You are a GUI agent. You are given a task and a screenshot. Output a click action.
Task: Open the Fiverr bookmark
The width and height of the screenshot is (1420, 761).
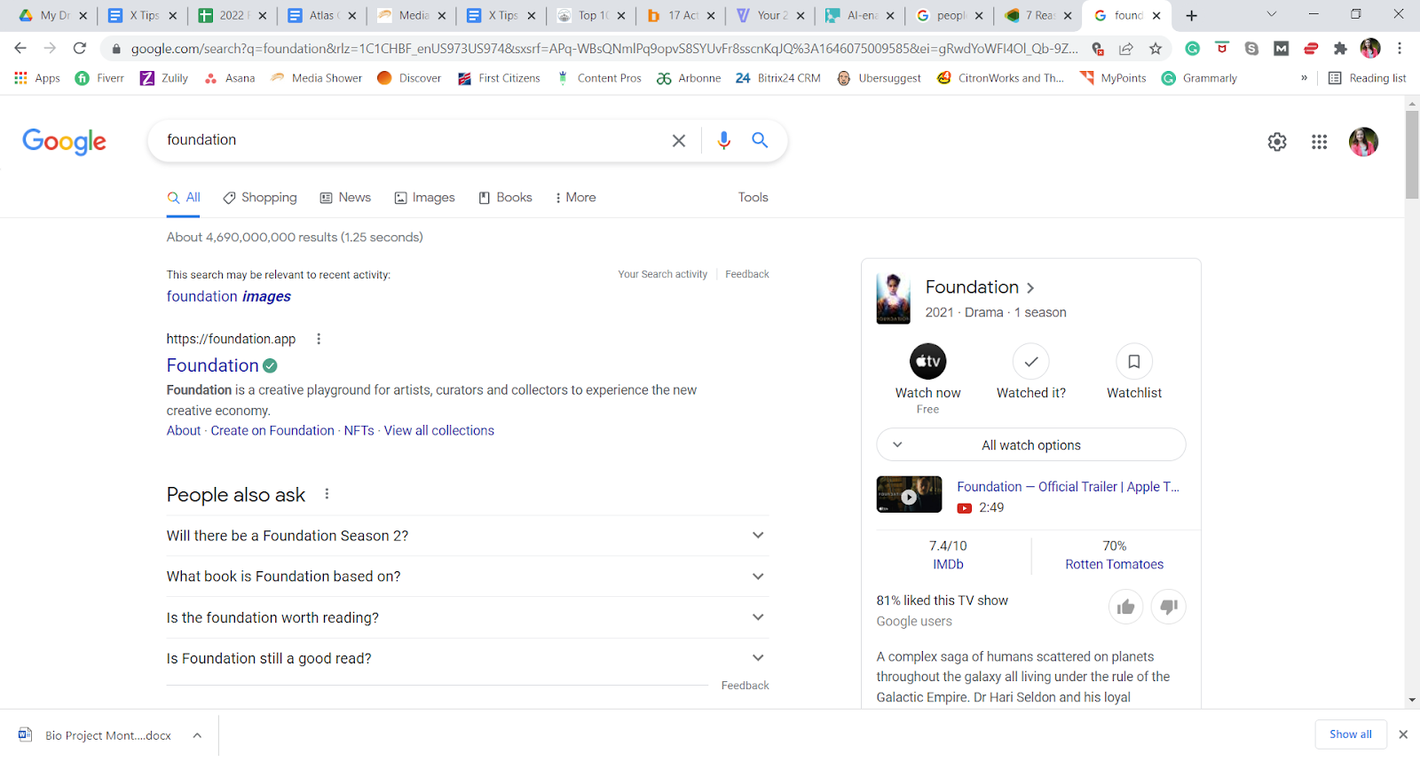[99, 78]
